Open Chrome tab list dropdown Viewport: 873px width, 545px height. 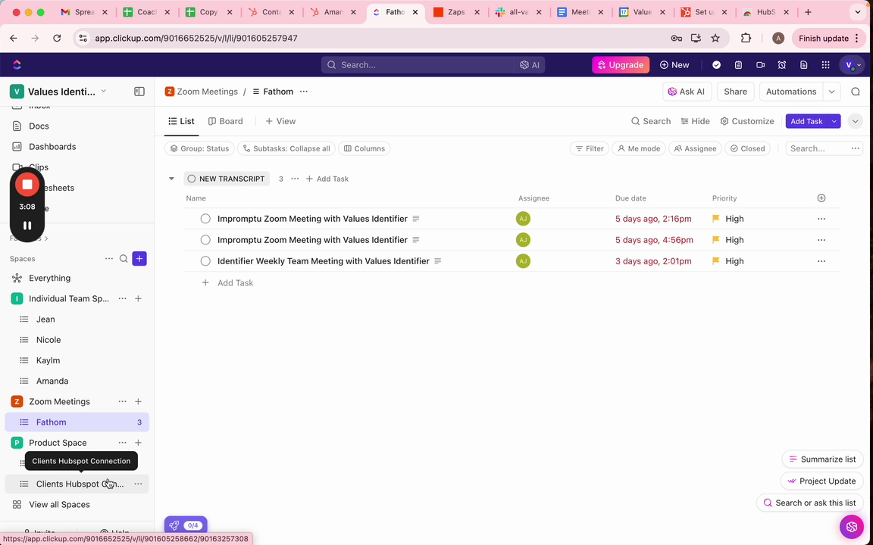(x=857, y=12)
